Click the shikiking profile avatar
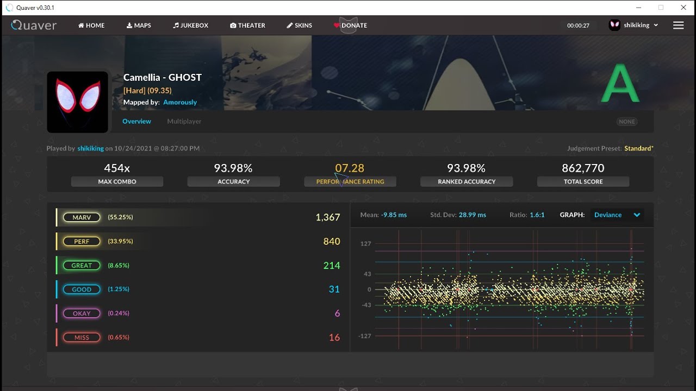Viewport: 696px width, 391px height. pos(614,25)
